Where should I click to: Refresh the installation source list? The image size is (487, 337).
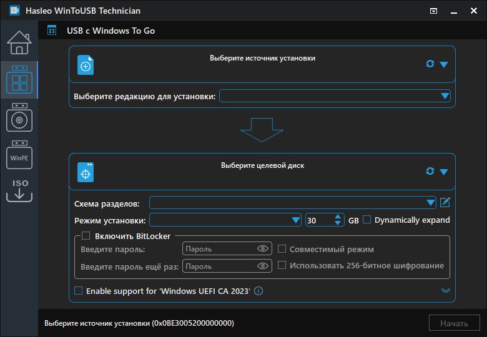click(x=430, y=64)
